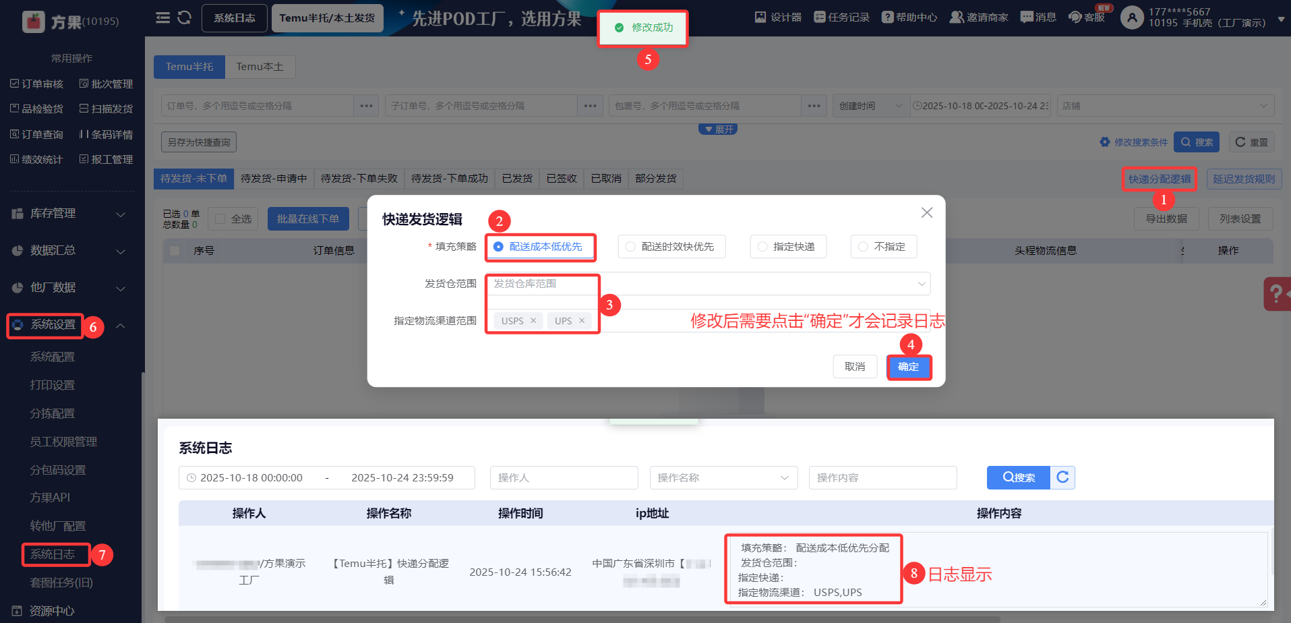Click the more options dots beside 包裹号 field
Viewport: 1291px width, 623px height.
(814, 106)
